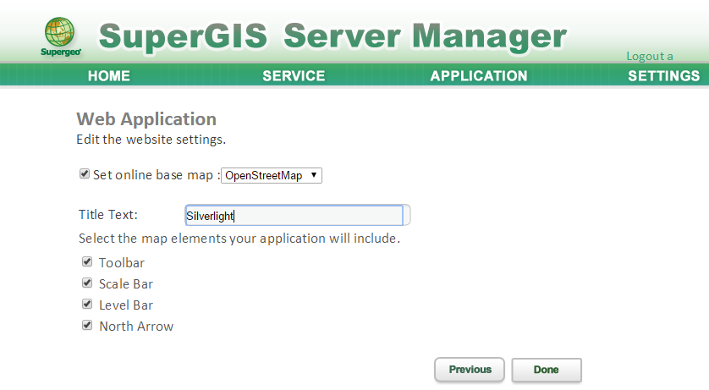Click the 'North Arrow' label text
Image resolution: width=709 pixels, height=390 pixels.
coord(136,327)
